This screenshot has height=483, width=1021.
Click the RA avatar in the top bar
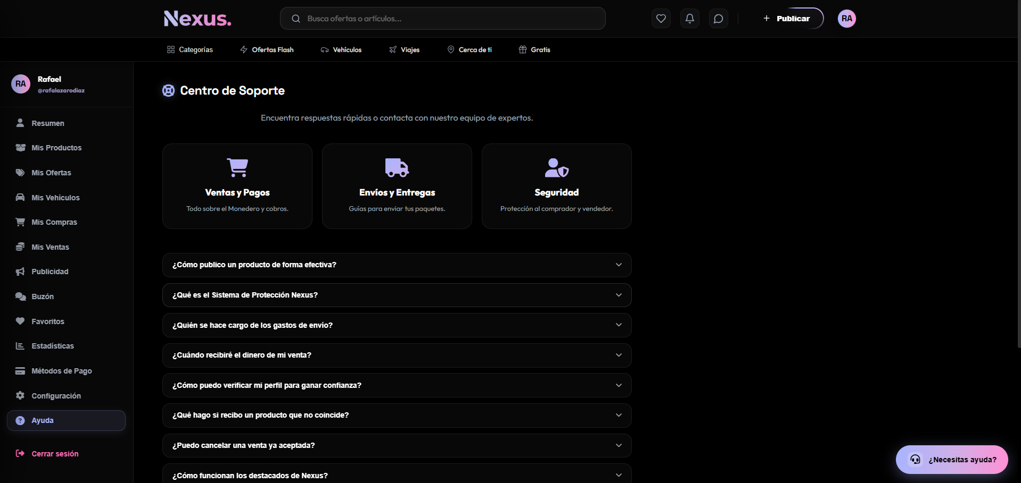coord(846,19)
